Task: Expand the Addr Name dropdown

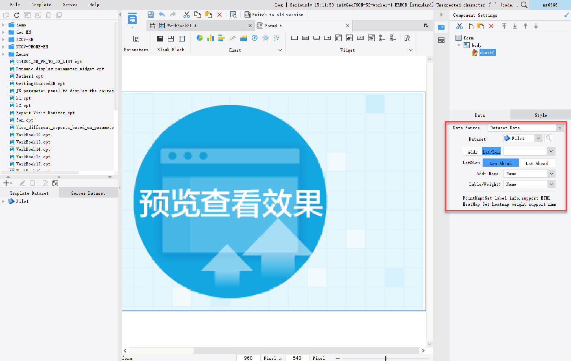Action: [551, 173]
